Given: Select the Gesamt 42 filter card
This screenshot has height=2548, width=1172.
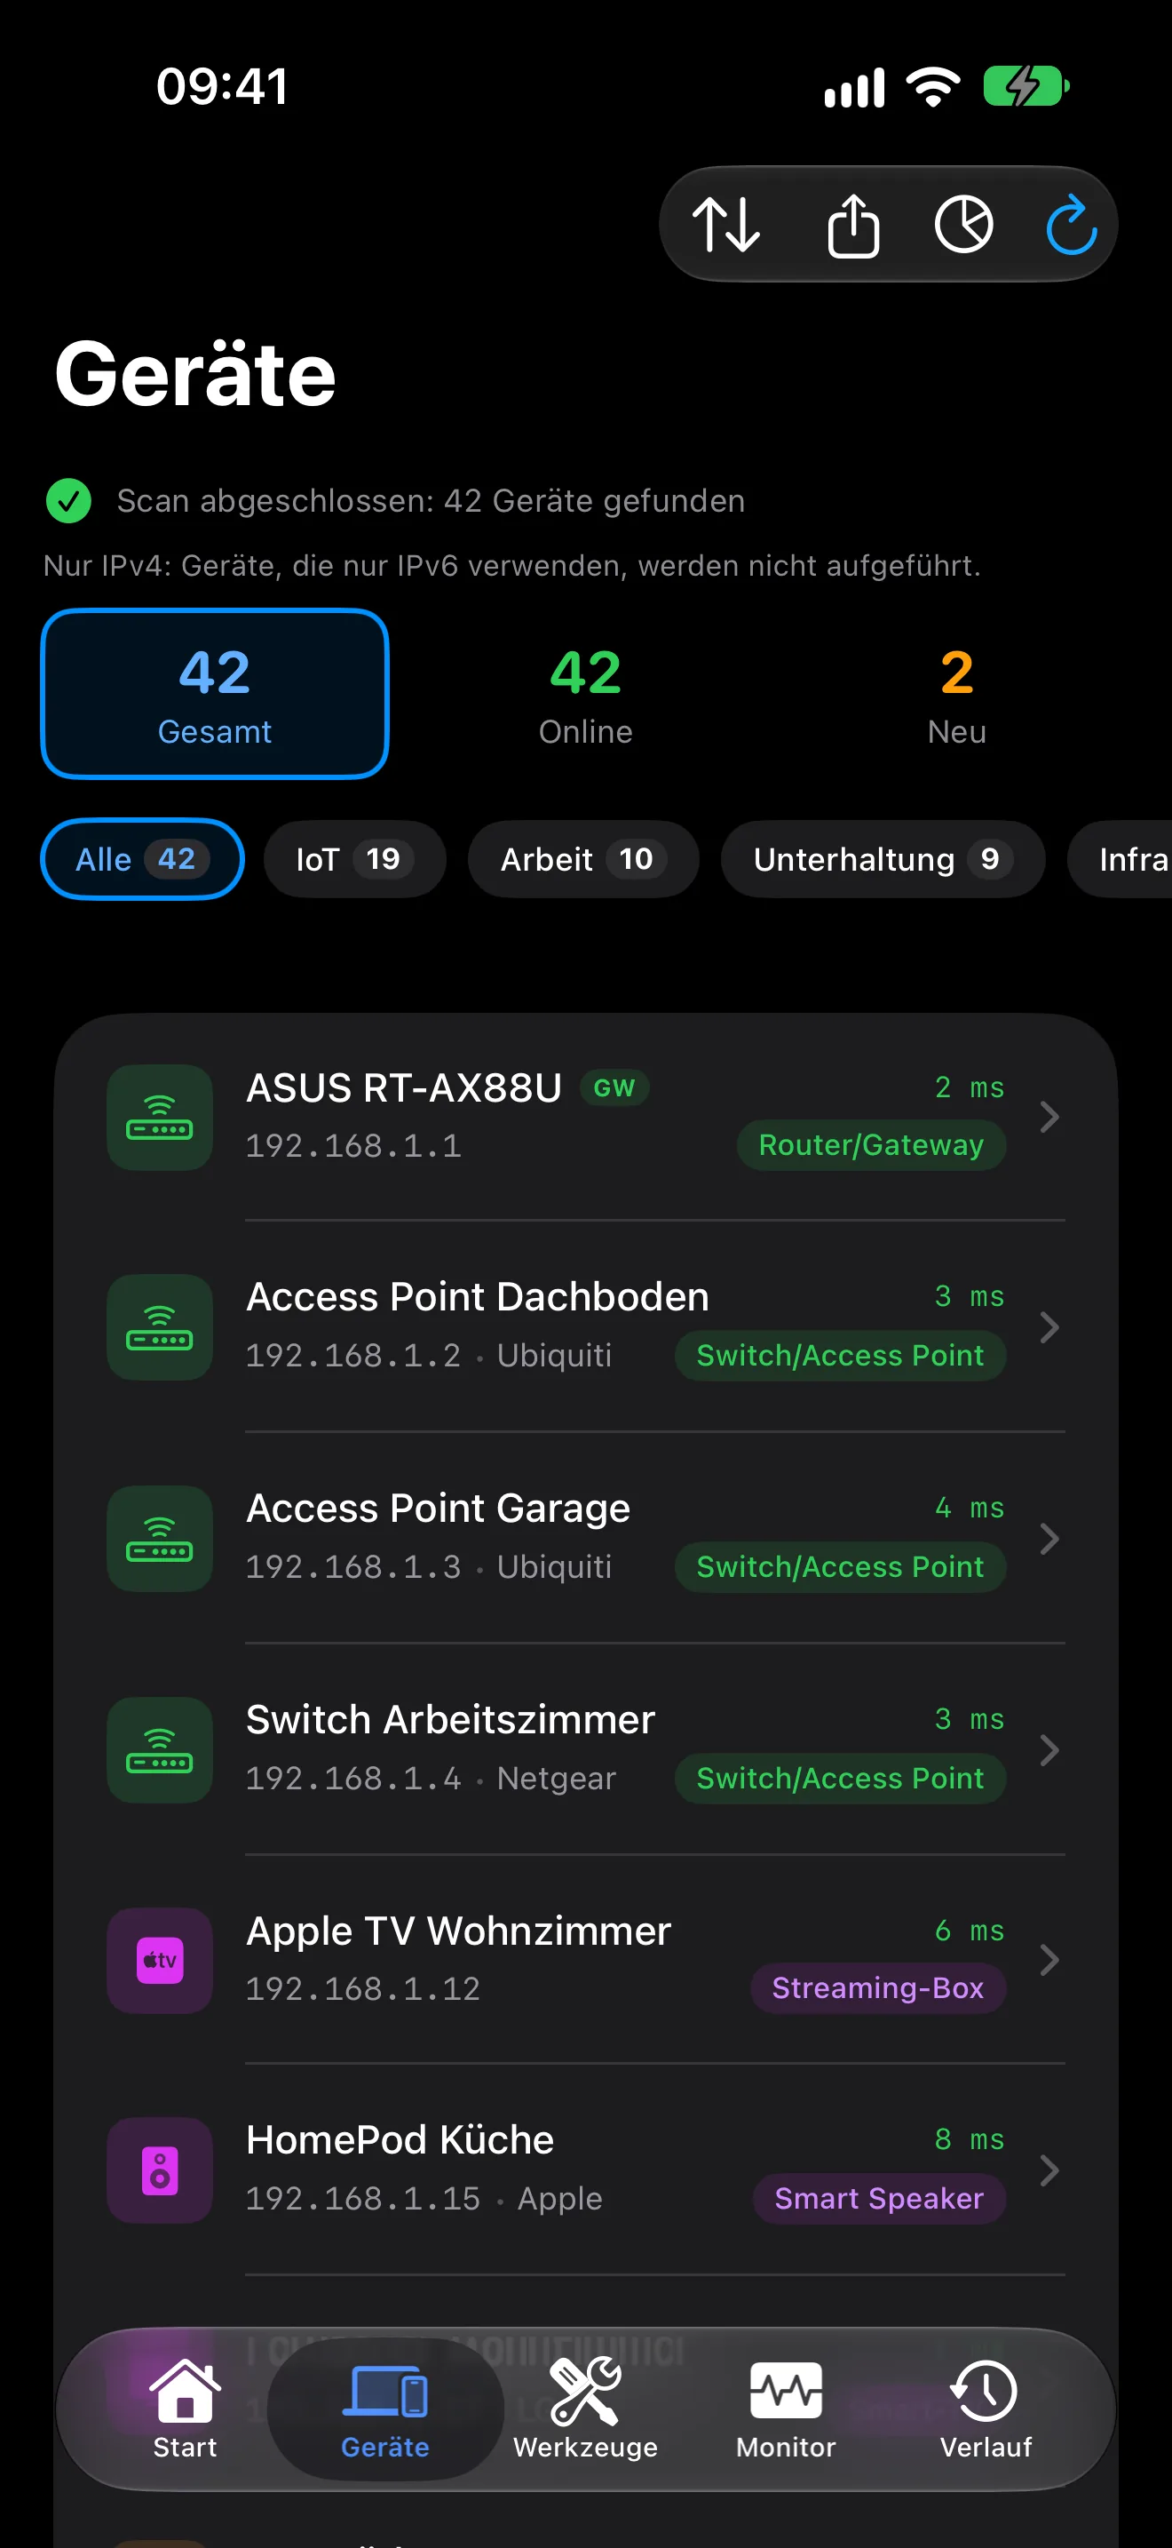Looking at the screenshot, I should [x=215, y=695].
